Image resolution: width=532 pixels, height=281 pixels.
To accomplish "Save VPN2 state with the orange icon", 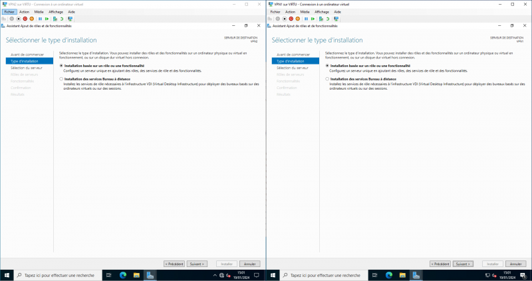I will 31,19.
